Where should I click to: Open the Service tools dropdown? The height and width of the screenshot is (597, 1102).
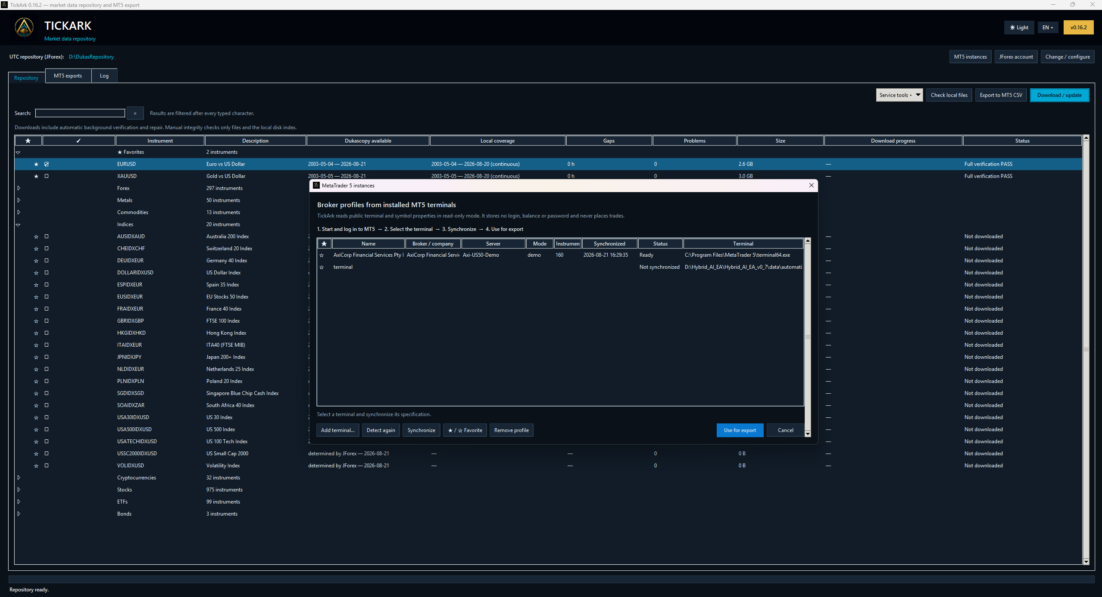click(899, 95)
